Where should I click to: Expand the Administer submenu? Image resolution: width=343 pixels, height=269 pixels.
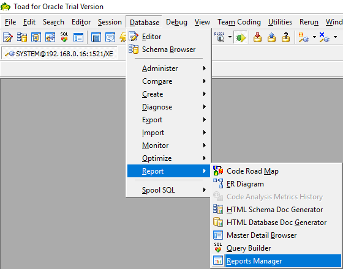click(x=168, y=68)
